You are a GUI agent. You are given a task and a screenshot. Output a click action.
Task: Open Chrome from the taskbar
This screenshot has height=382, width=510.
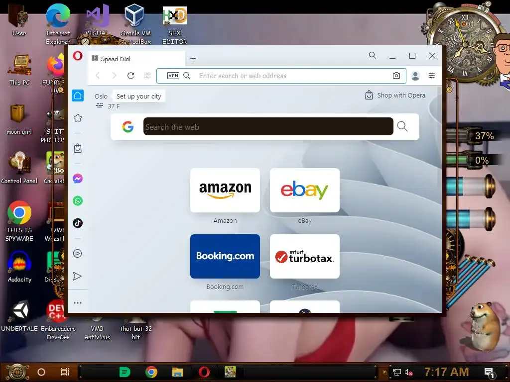click(151, 372)
